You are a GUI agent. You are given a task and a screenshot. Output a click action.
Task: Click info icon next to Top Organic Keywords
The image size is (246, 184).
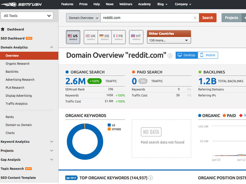[150, 178]
